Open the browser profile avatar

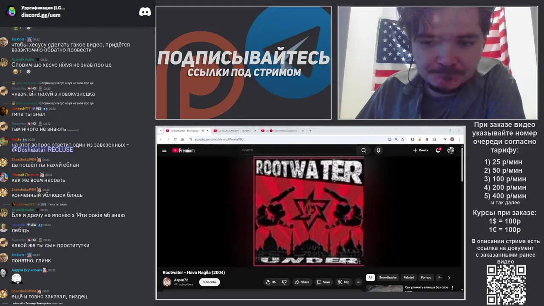point(452,139)
